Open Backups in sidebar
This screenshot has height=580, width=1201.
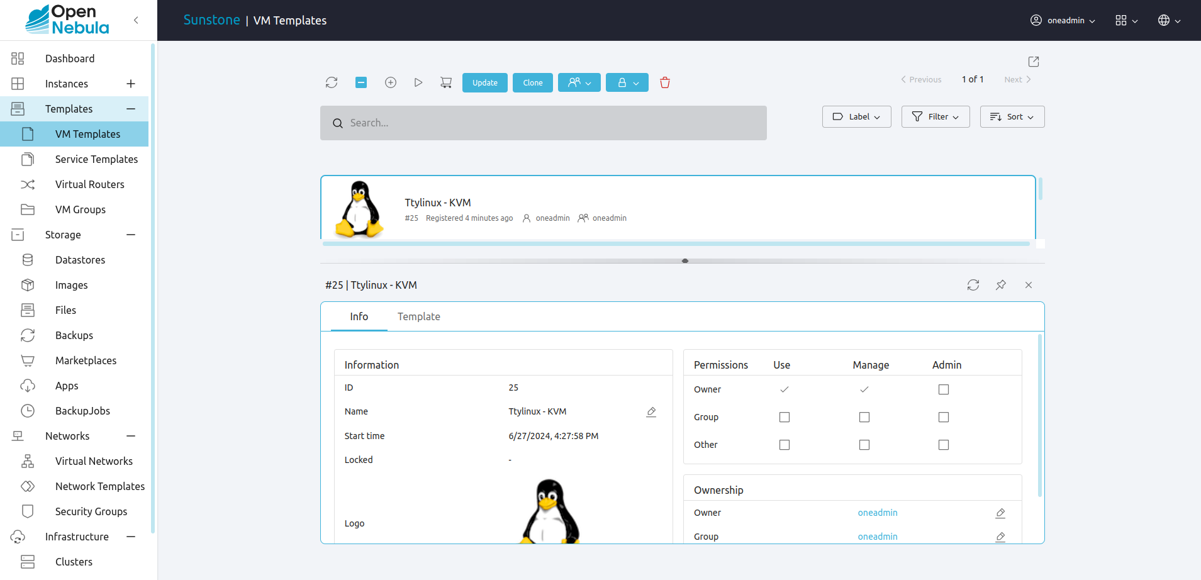tap(74, 335)
